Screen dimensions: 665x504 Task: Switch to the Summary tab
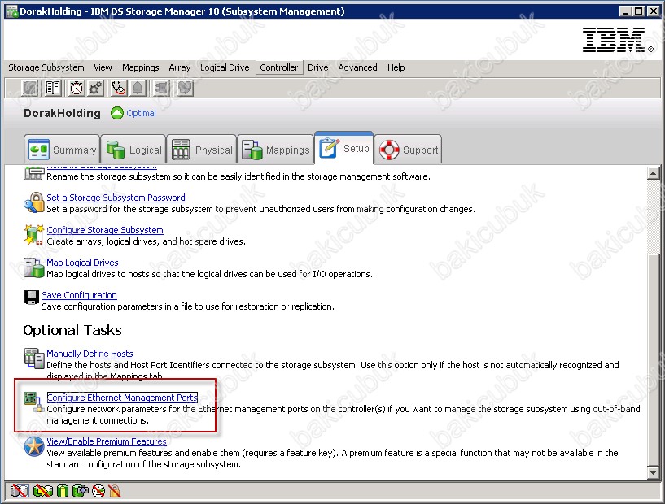pyautogui.click(x=62, y=150)
